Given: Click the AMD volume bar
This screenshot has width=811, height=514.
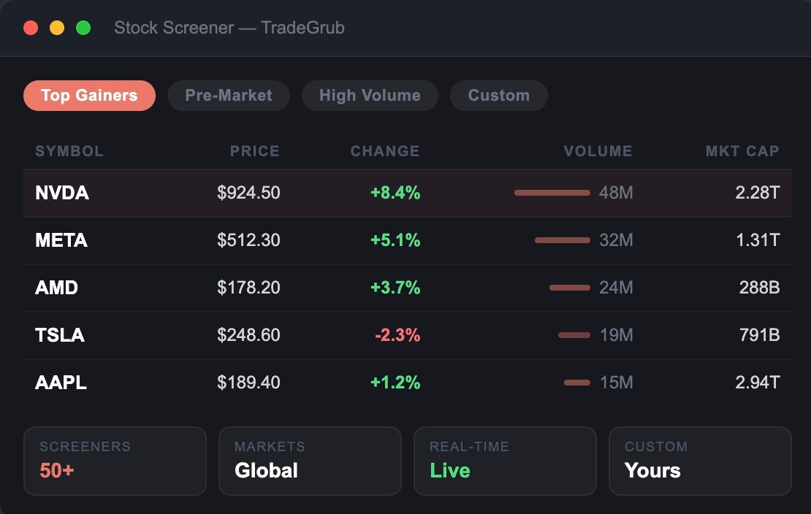Looking at the screenshot, I should click(x=569, y=288).
